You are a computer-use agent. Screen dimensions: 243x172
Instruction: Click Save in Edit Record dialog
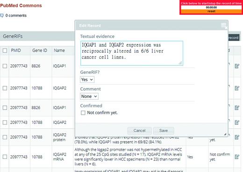pyautogui.click(x=164, y=131)
